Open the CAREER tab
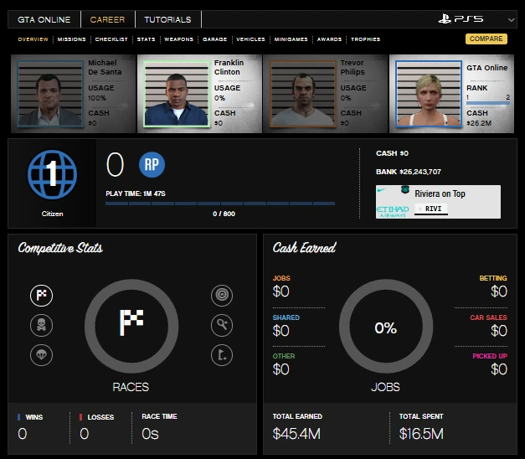Screen dimensions: 525x459 [107, 19]
